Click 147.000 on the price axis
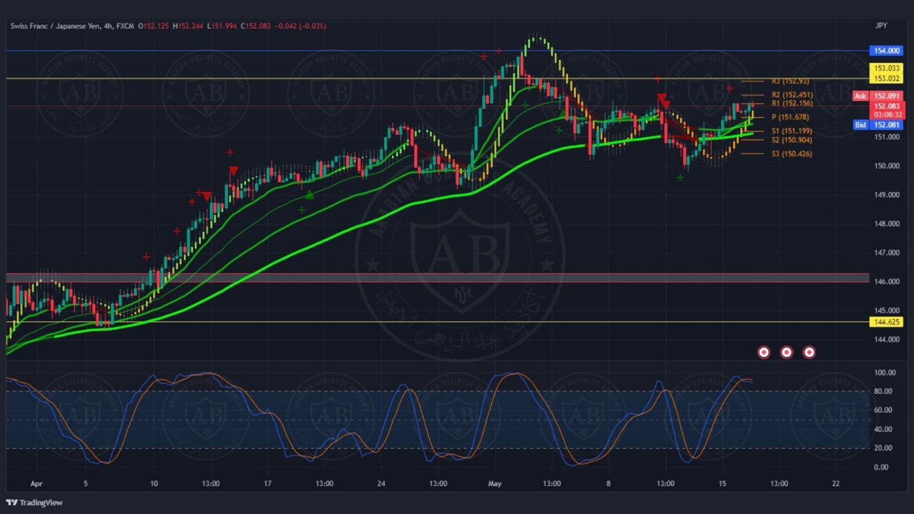 [x=887, y=252]
